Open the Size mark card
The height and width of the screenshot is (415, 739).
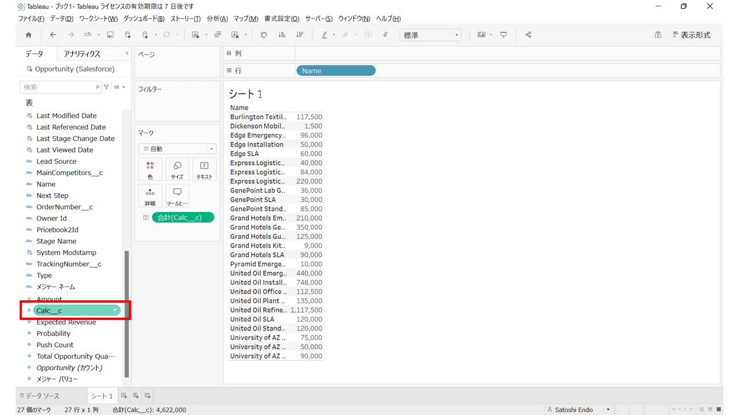coord(177,169)
